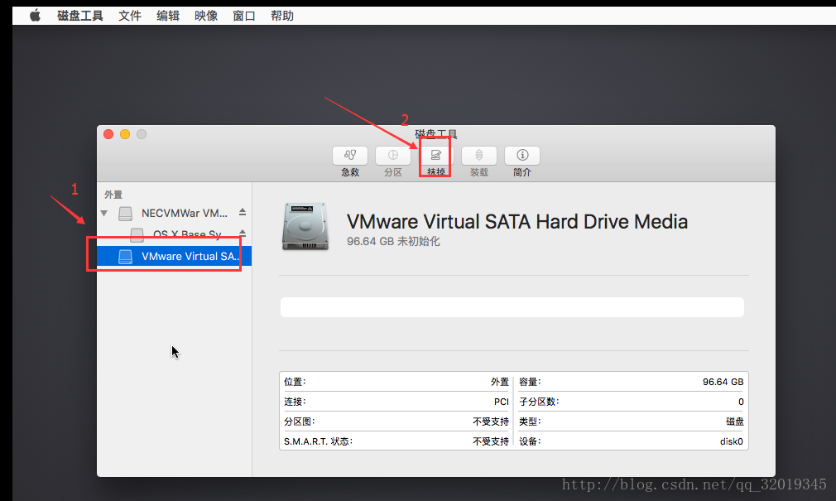The width and height of the screenshot is (836, 501).
Task: Click the 类型 value 磁盘
Action: (735, 422)
